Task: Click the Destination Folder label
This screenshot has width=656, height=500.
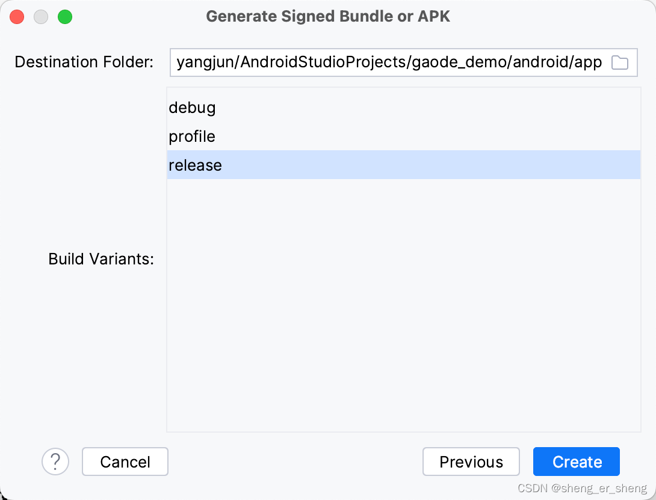Action: [84, 62]
